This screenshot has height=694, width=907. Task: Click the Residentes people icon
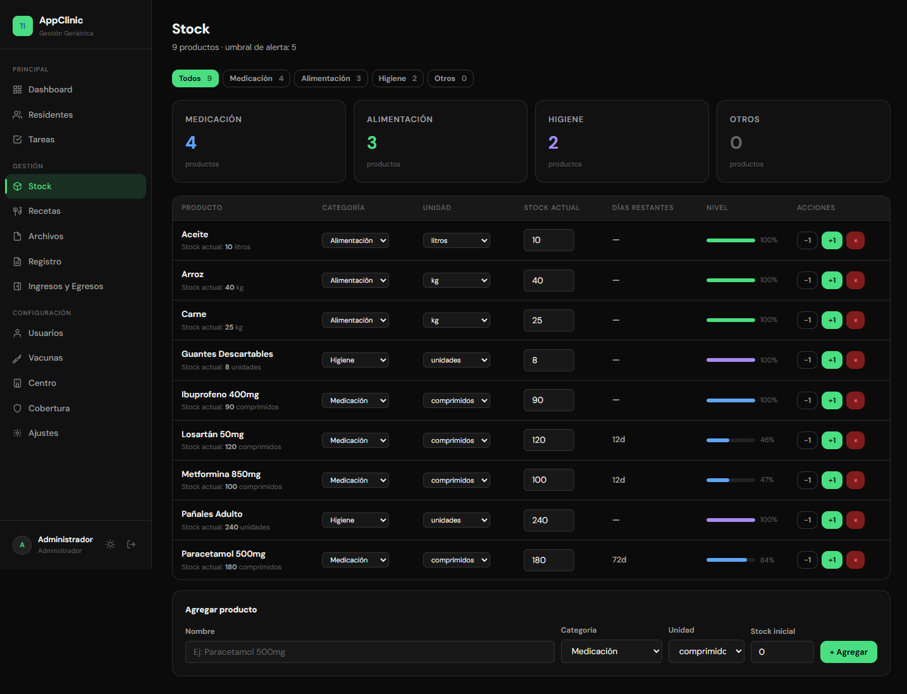coord(18,115)
